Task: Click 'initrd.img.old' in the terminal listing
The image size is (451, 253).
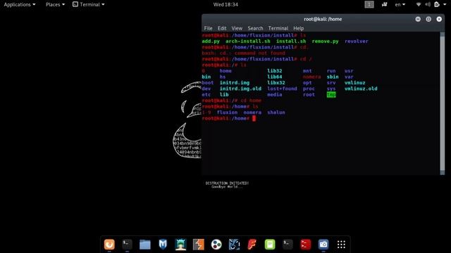Action: (x=240, y=89)
